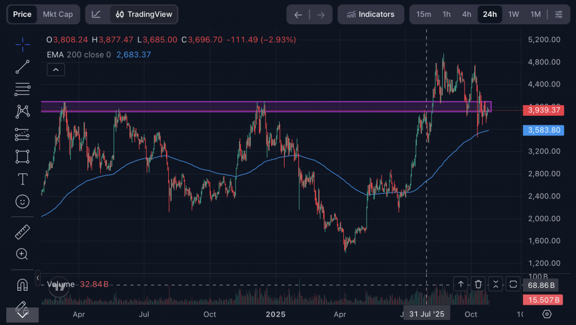The width and height of the screenshot is (576, 325).
Task: Click the undo back arrow button
Action: click(x=298, y=14)
